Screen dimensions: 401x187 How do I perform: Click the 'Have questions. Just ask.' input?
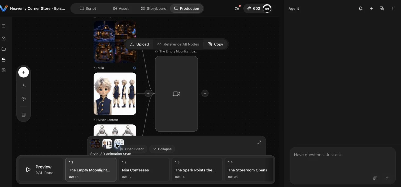pos(343,155)
